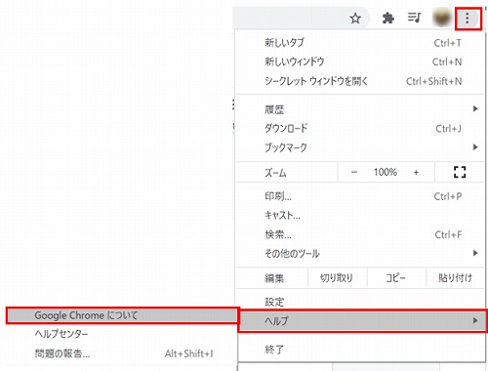Decrease zoom with the minus button
488x371 pixels.
[354, 172]
